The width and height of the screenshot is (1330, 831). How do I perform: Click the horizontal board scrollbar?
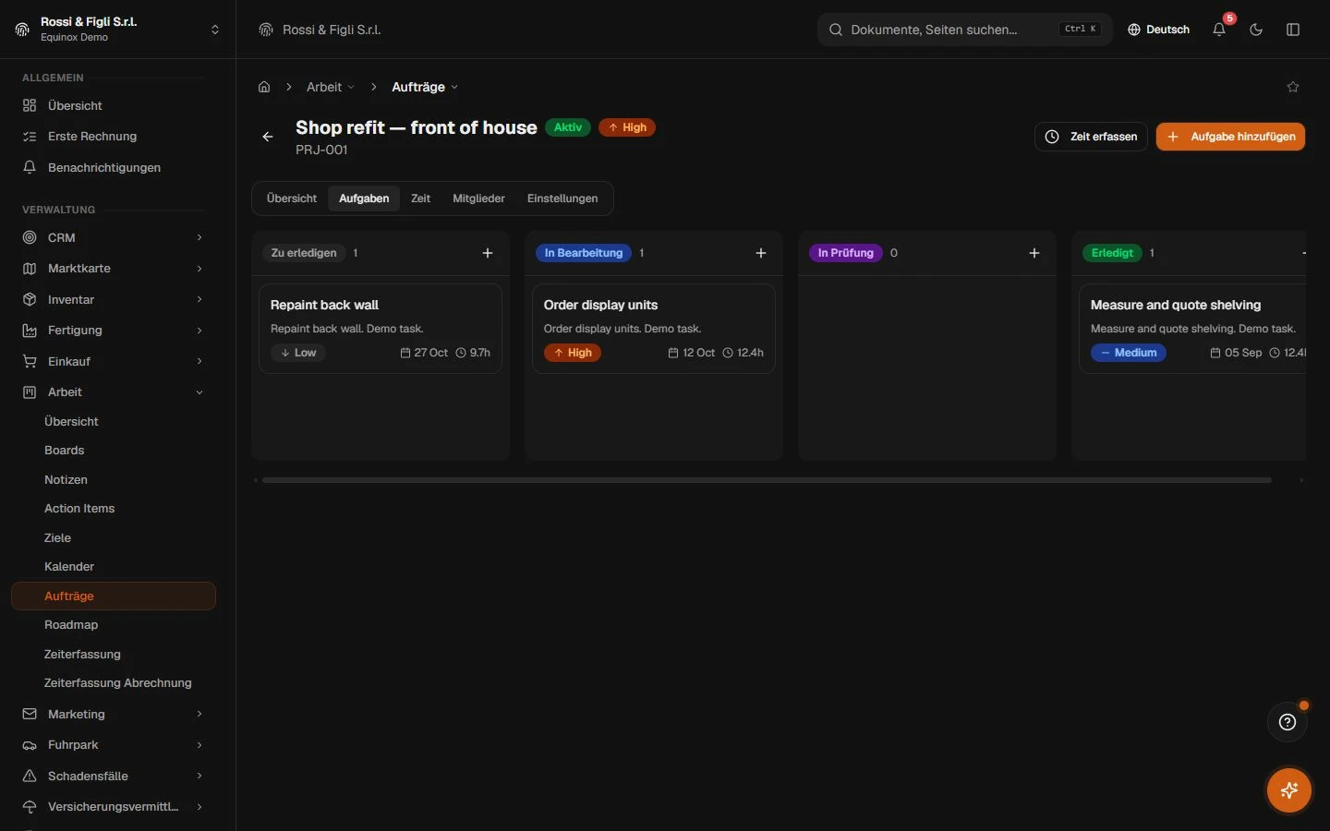[x=767, y=480]
